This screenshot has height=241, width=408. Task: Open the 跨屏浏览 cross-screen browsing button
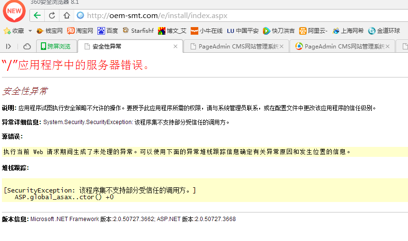tap(56, 47)
